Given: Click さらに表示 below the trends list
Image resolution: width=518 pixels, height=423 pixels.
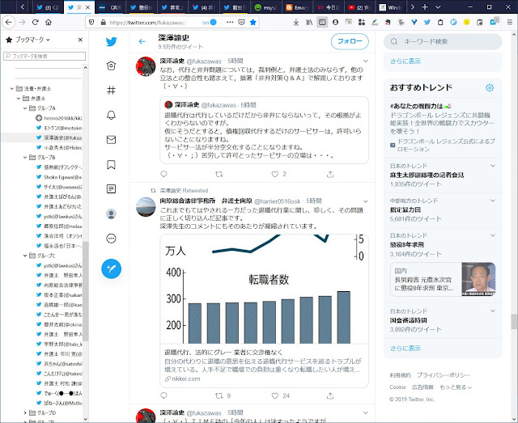Looking at the screenshot, I should 405,348.
